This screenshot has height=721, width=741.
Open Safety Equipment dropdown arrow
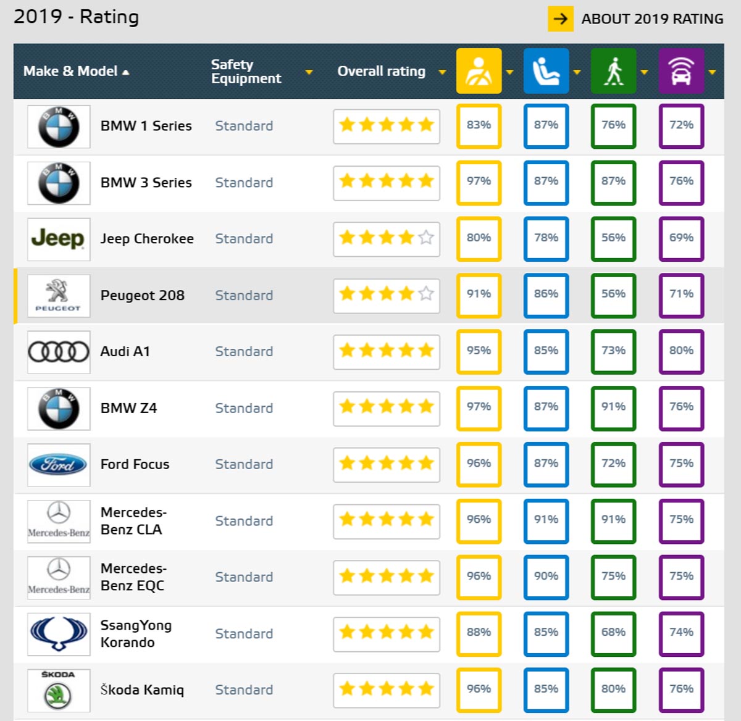coord(309,72)
